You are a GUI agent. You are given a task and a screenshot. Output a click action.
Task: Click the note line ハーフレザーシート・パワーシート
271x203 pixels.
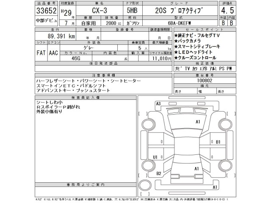coord(88,81)
